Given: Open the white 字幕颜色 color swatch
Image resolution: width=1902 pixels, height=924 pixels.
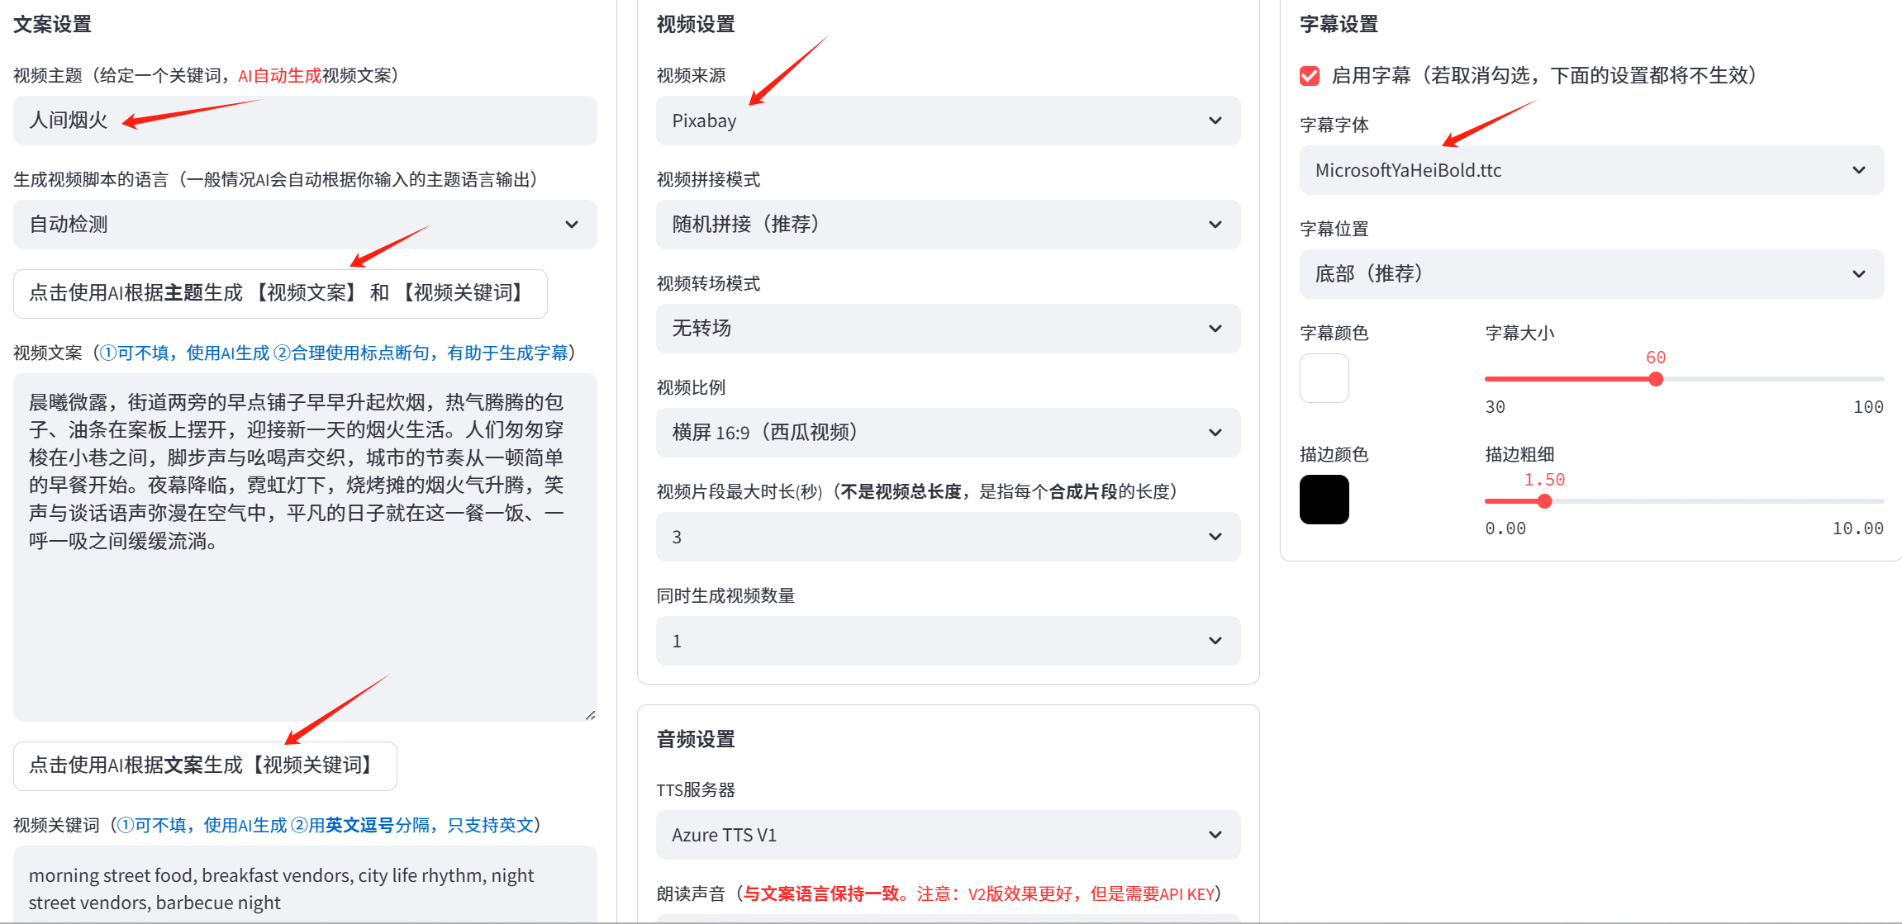Looking at the screenshot, I should (1324, 378).
